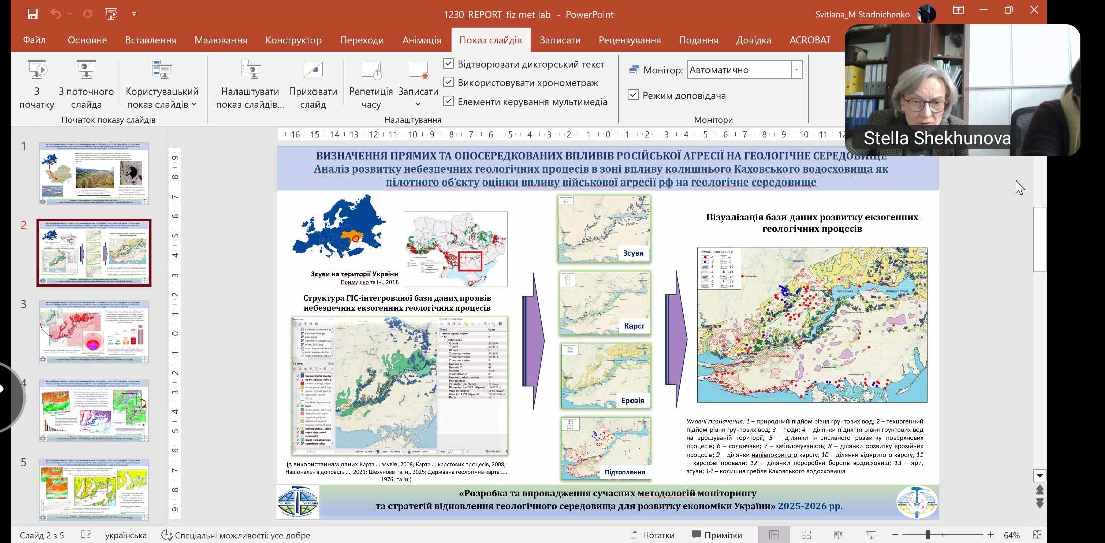The image size is (1105, 543).
Task: Start slideshow from beginning icon
Action: pyautogui.click(x=37, y=70)
